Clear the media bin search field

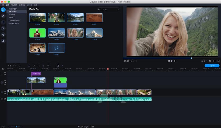[118, 9]
